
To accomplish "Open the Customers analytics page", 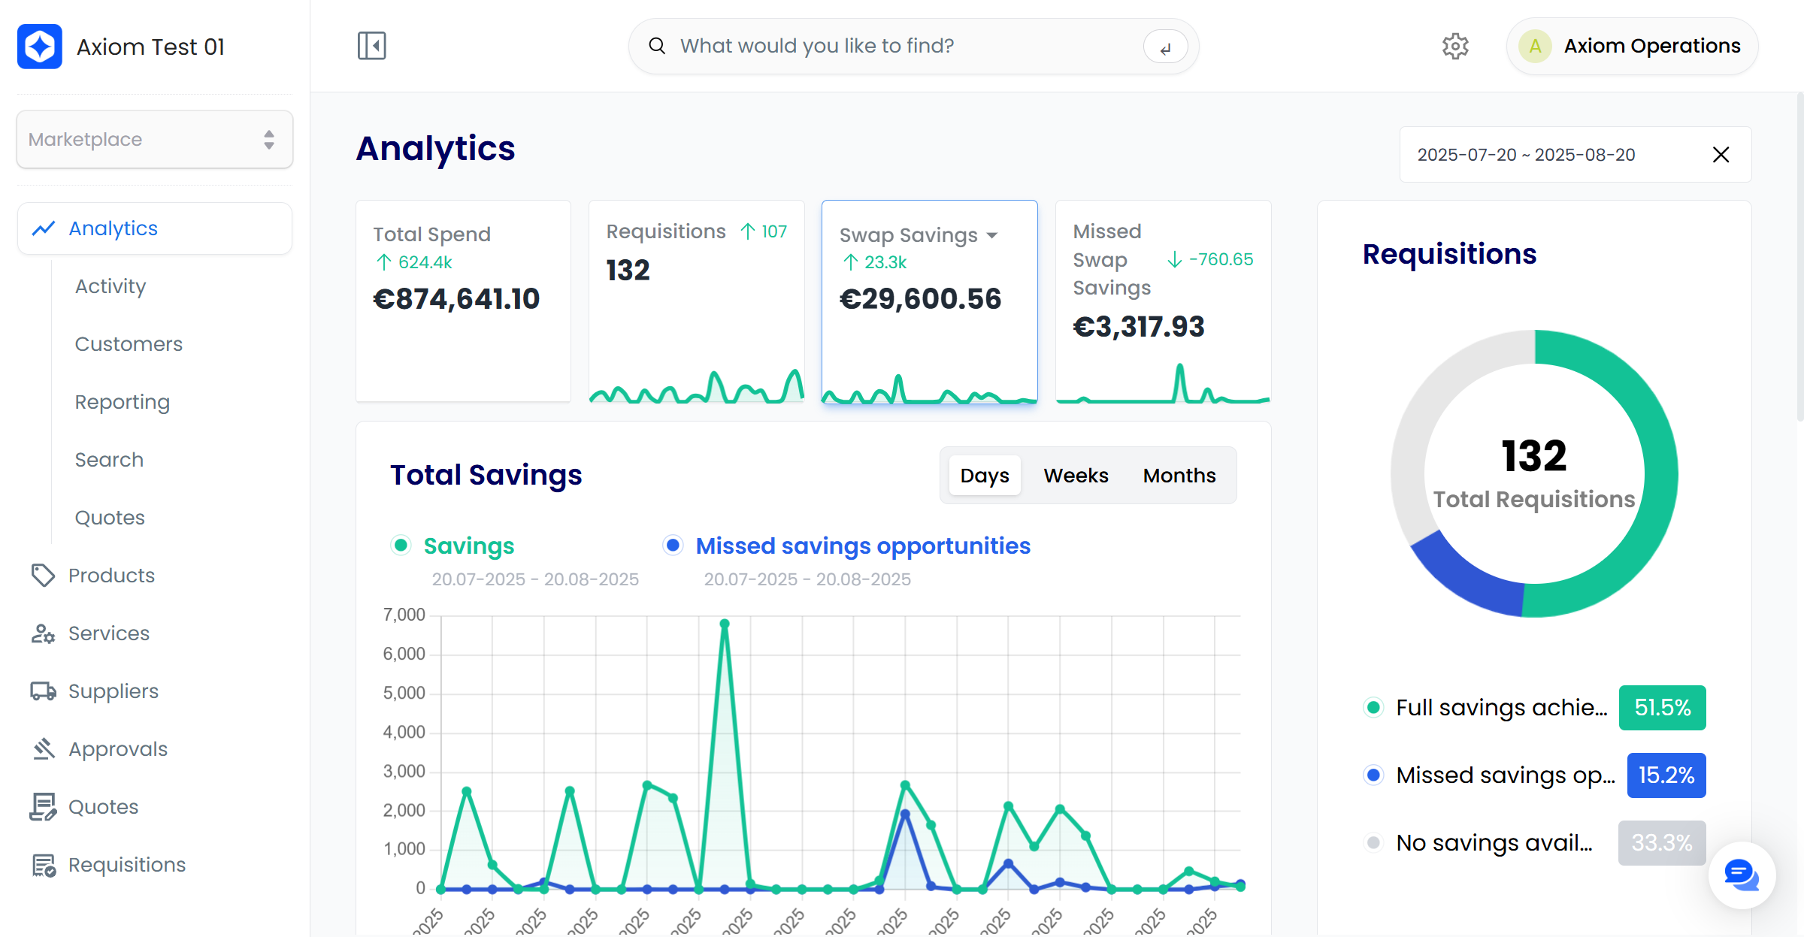I will click(129, 344).
